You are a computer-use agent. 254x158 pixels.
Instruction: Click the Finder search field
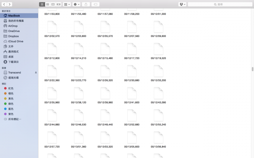(x=220, y=4)
